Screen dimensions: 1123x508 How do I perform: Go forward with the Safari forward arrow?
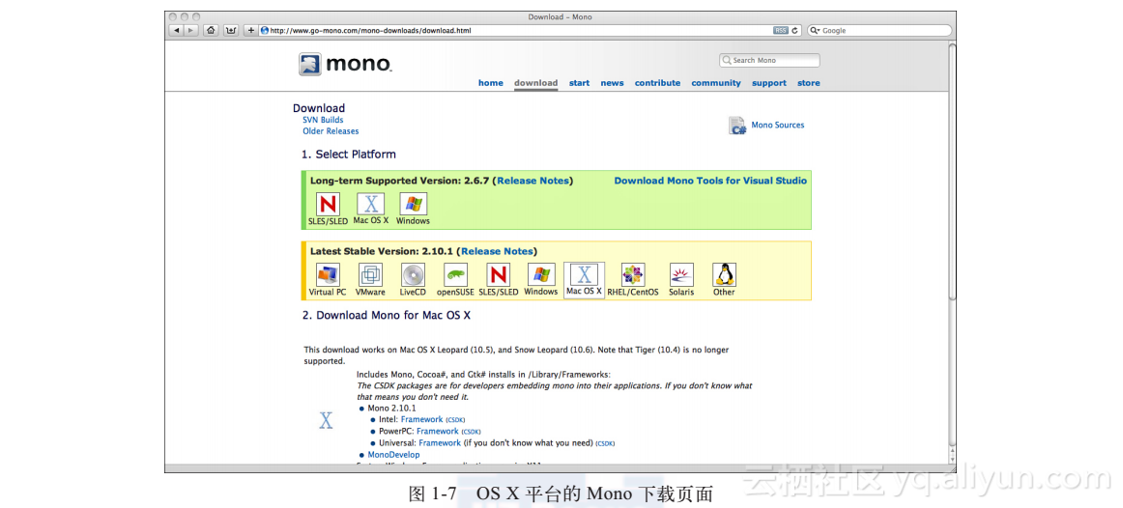(x=190, y=30)
